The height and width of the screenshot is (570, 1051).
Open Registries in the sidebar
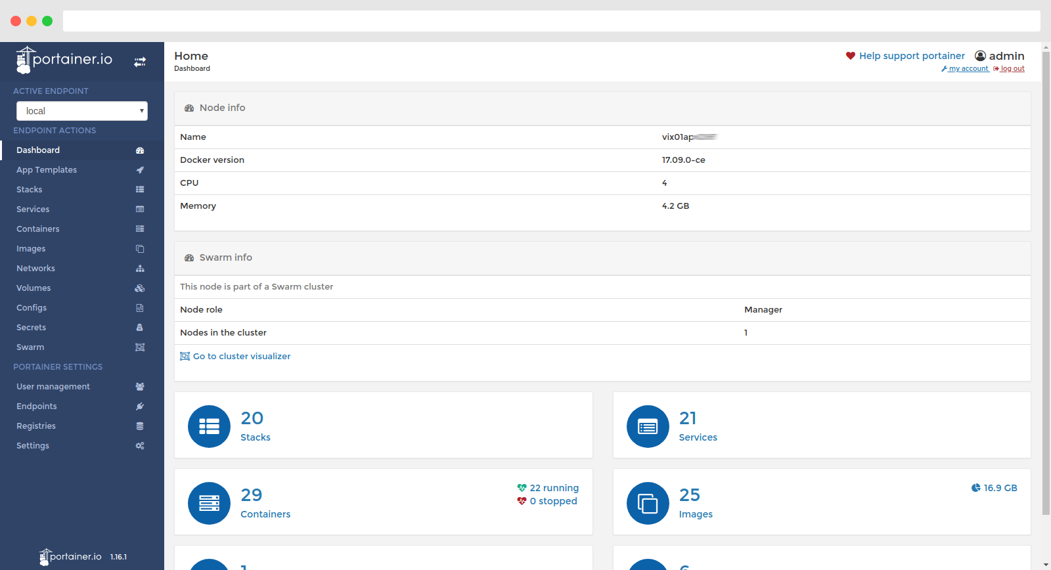point(82,426)
